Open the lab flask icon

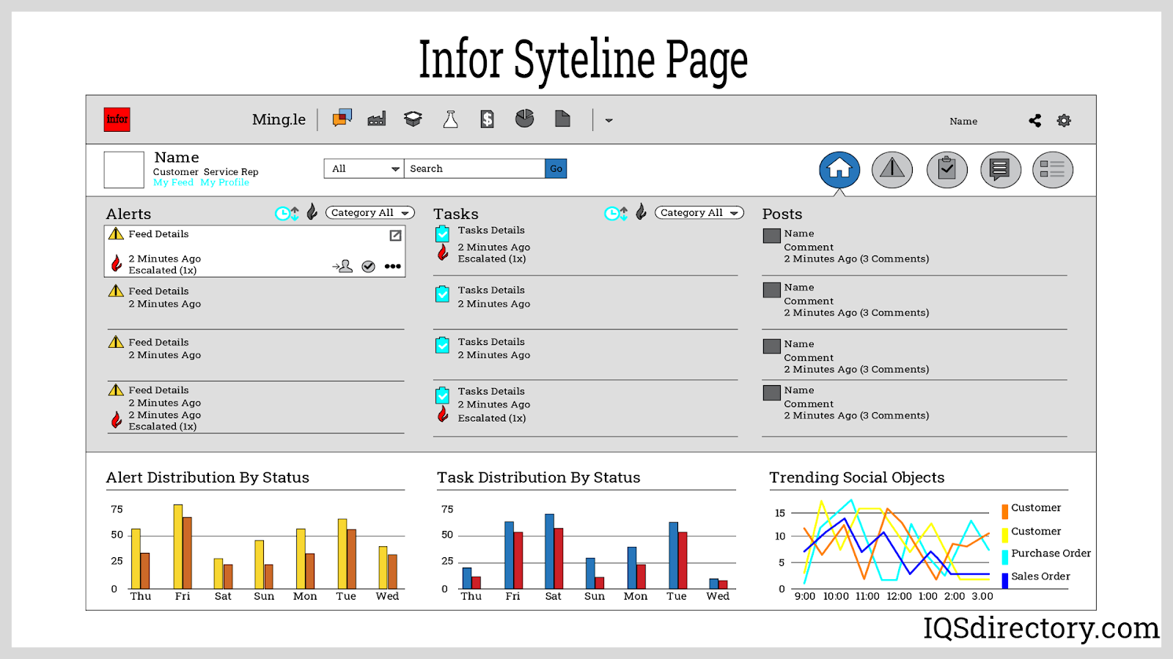coord(450,119)
